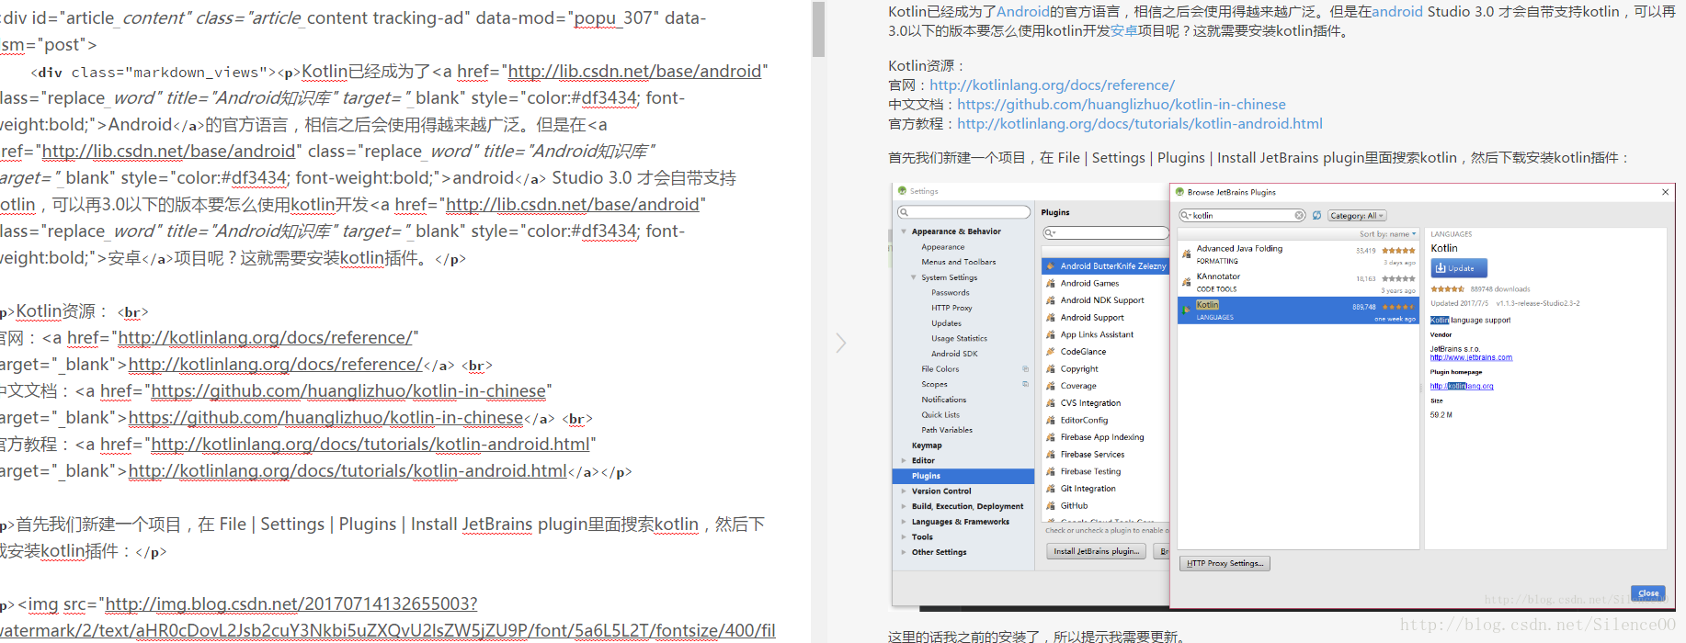Image resolution: width=1686 pixels, height=643 pixels.
Task: Click the CodeGlance plugin icon
Action: pyautogui.click(x=1051, y=352)
